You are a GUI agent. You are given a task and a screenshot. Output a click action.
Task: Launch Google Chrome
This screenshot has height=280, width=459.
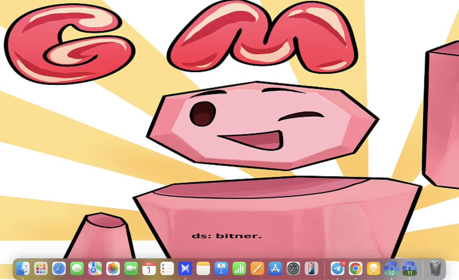click(355, 269)
